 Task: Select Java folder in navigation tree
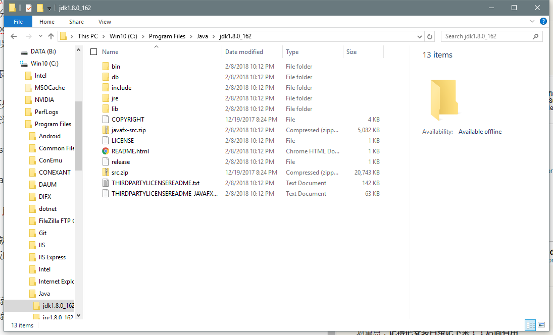(x=44, y=294)
